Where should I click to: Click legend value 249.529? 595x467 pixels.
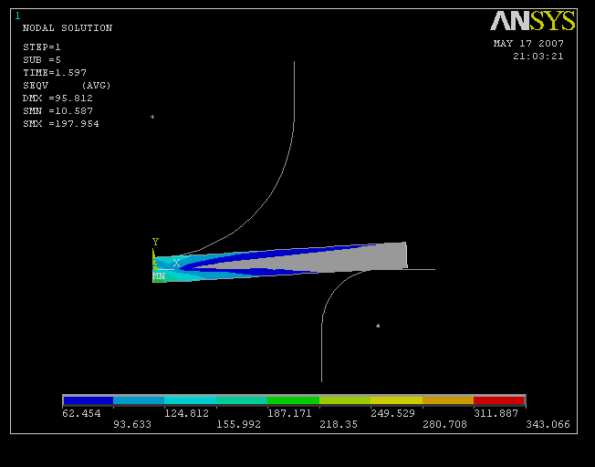(x=392, y=413)
